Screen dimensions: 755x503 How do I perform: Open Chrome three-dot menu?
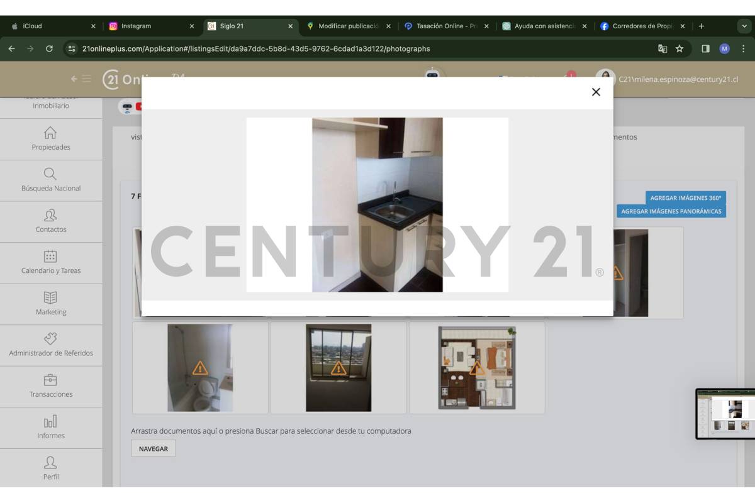(x=743, y=48)
